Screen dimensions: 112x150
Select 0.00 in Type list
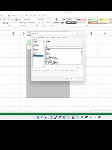(47, 52)
